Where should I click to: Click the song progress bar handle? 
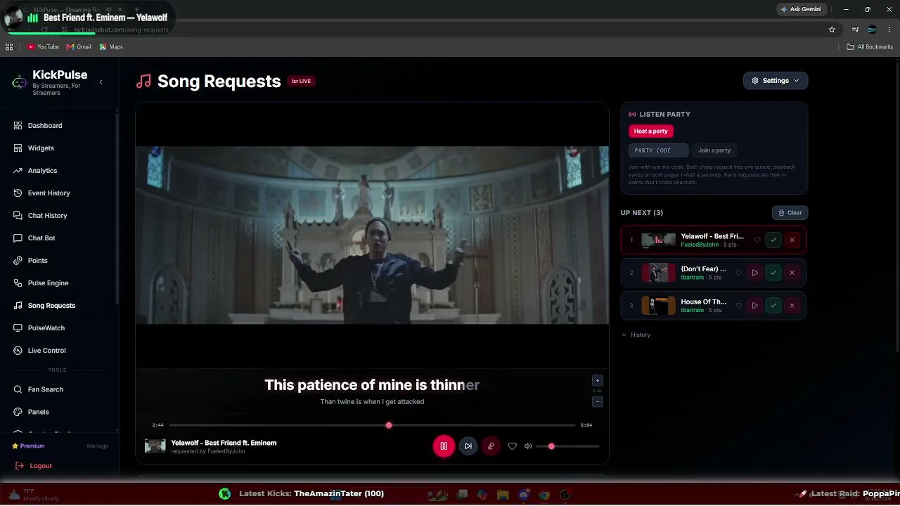(x=389, y=425)
